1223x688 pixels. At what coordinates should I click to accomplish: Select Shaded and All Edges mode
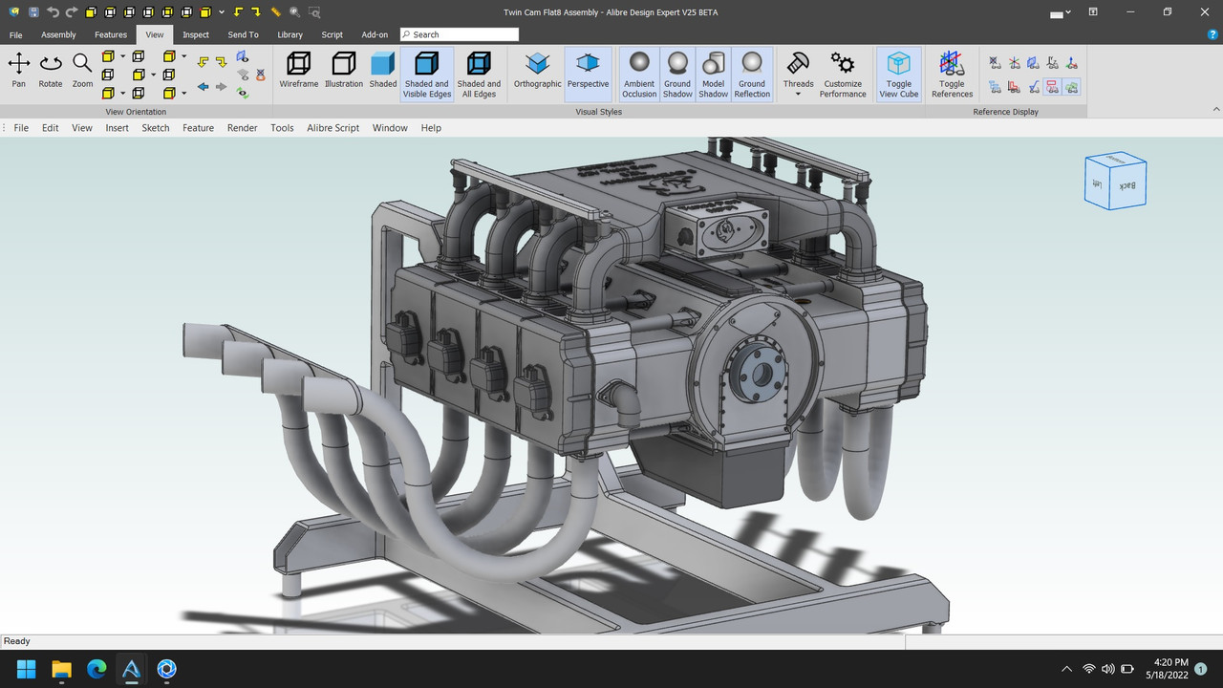pos(478,72)
